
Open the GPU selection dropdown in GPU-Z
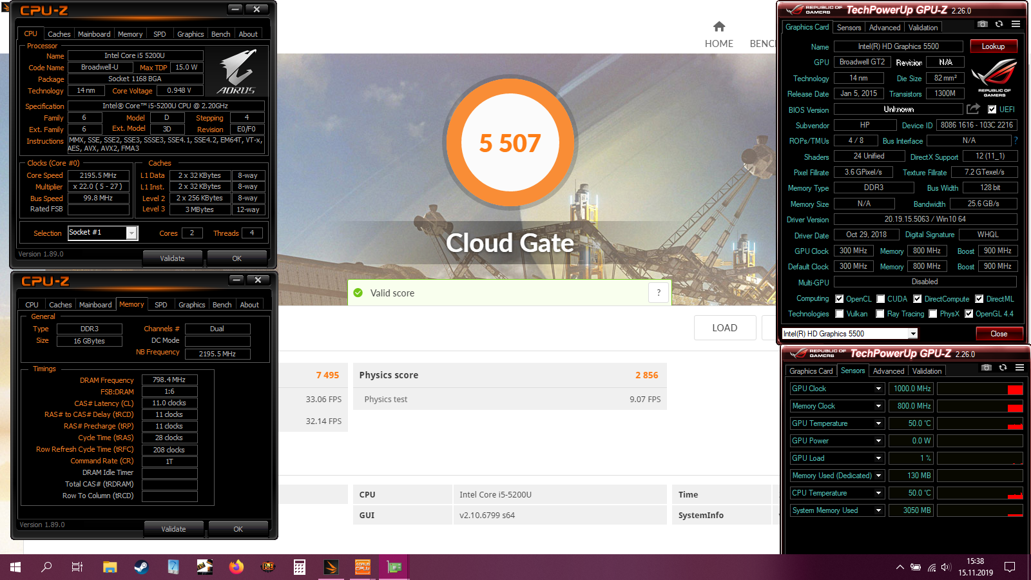[913, 334]
